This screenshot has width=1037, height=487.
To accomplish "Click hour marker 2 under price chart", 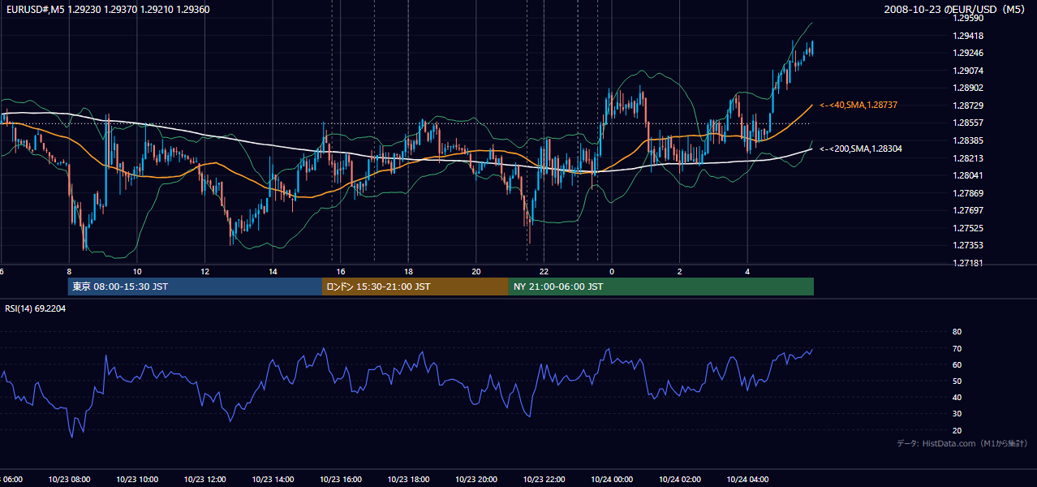I will [680, 271].
